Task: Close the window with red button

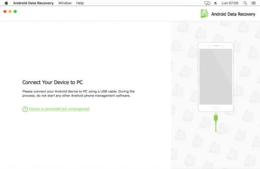Action: click(x=5, y=11)
